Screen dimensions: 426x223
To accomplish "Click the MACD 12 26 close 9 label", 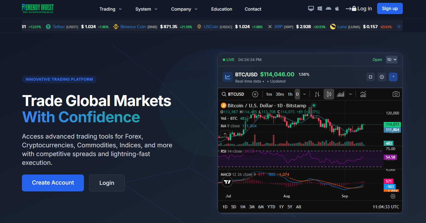I will pyautogui.click(x=238, y=175).
